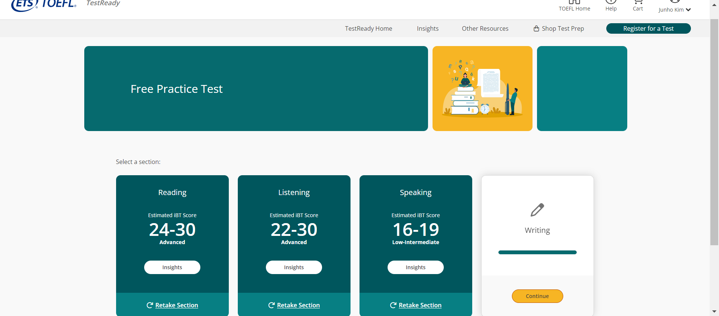
Task: Click the scrollbar down arrow
Action: point(714,312)
